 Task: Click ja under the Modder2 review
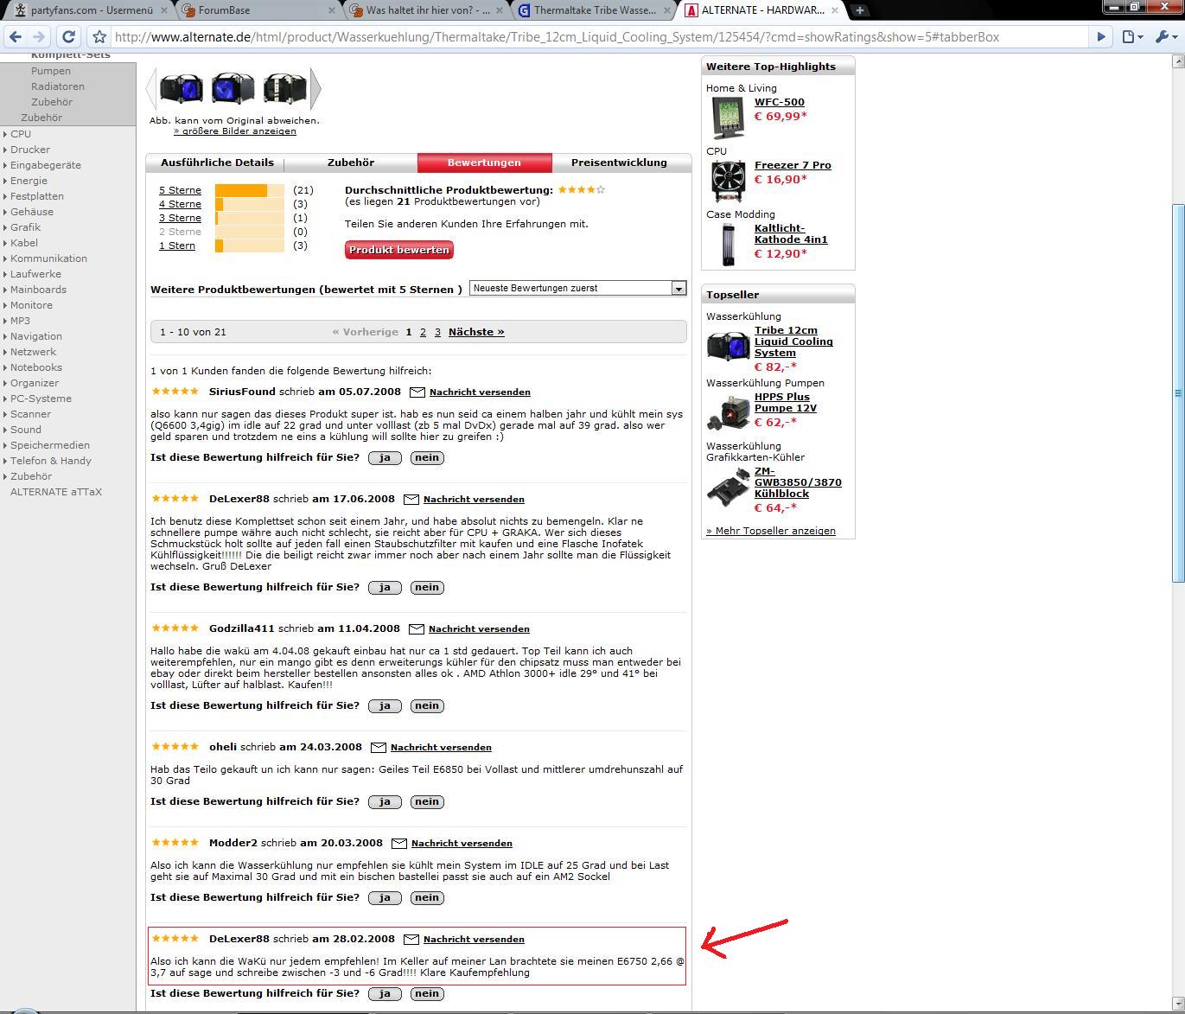coord(385,898)
